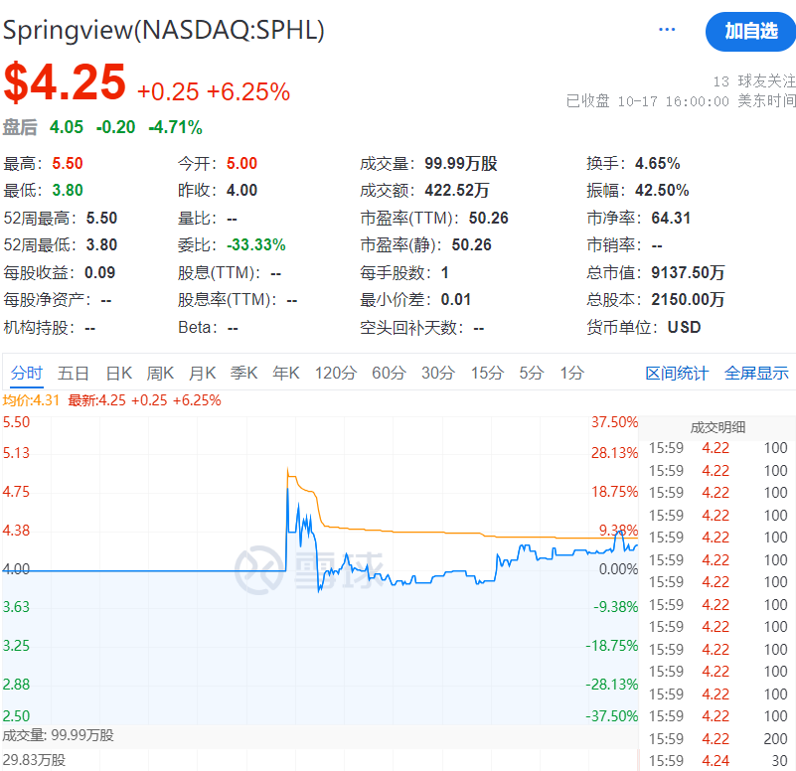
Task: Open the 5分 five-minute chart tab
Action: (531, 373)
